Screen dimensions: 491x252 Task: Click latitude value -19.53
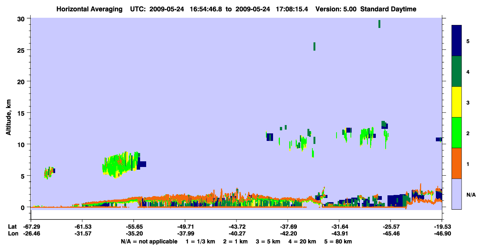[x=442, y=227]
